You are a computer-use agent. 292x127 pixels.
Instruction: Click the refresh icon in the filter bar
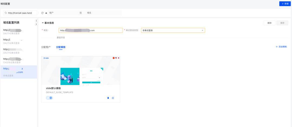point(42,13)
